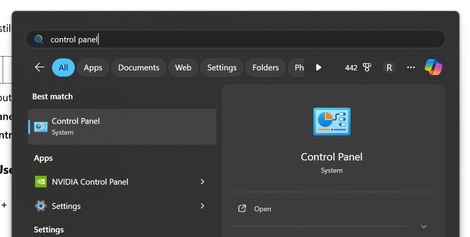
Task: Open the Settings app result
Action: [x=122, y=206]
